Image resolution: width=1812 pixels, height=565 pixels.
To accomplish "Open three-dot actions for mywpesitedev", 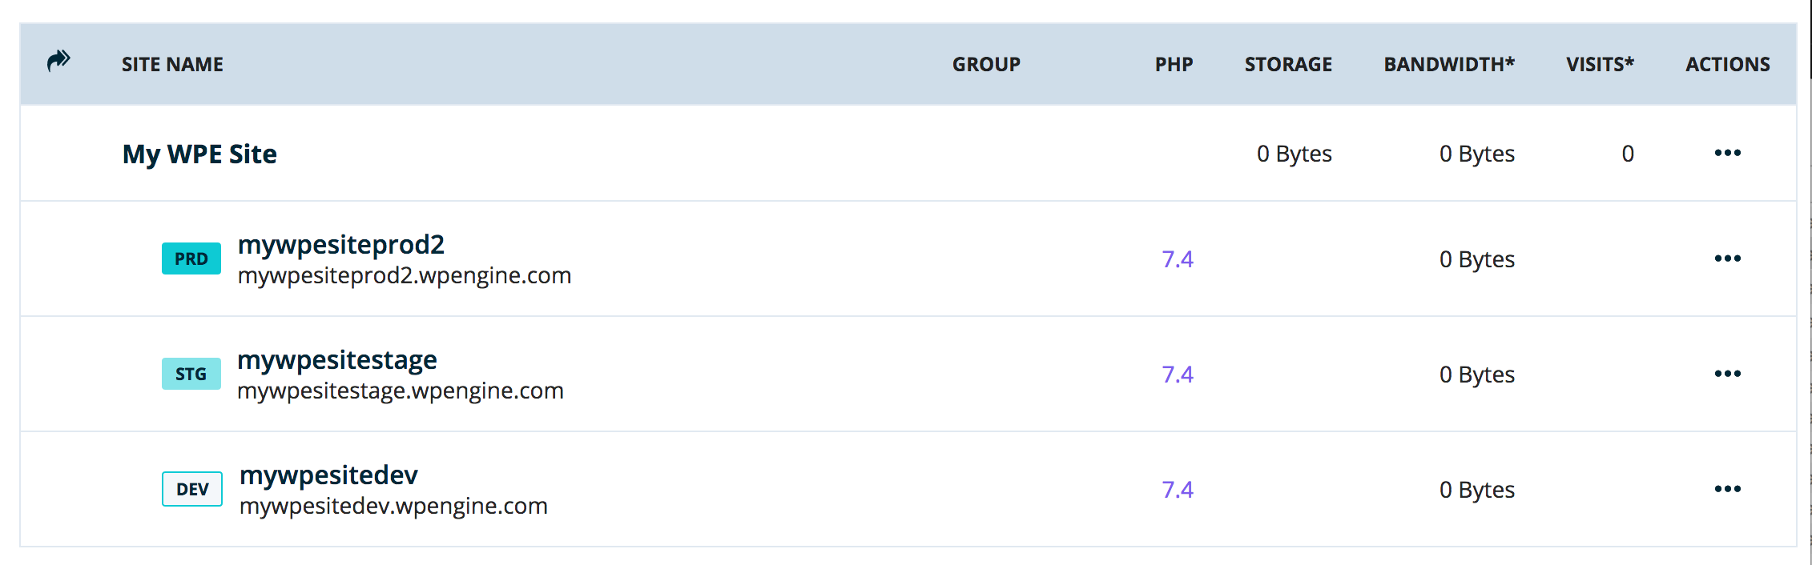I will tap(1728, 489).
